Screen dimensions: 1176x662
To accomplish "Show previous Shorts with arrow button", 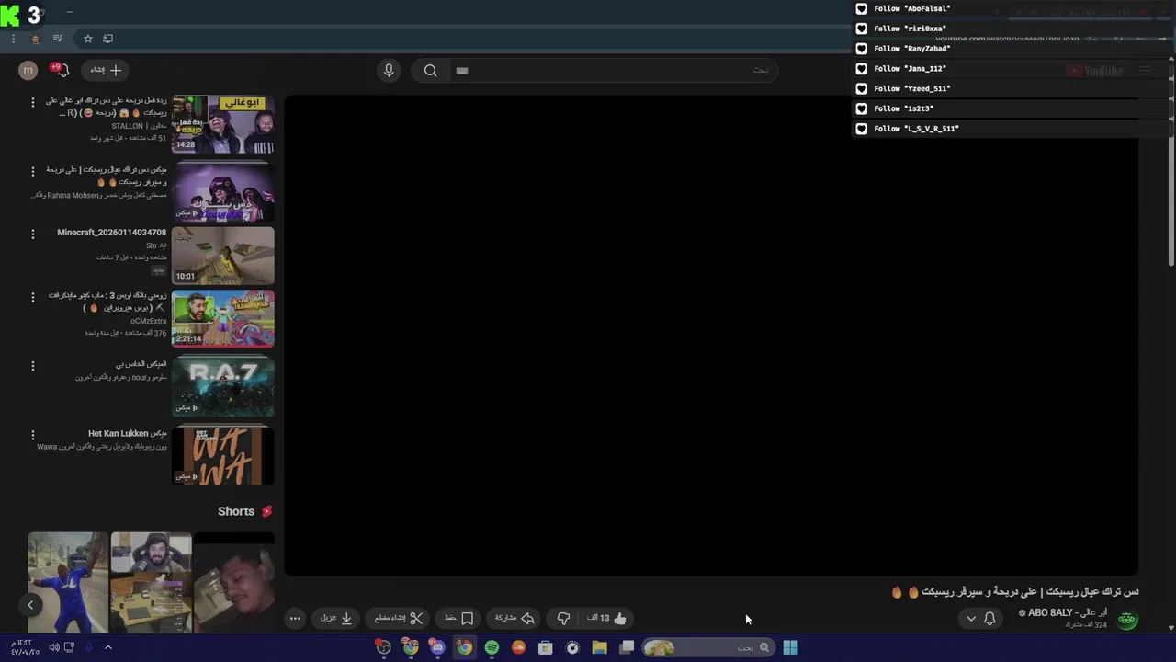I will 30,605.
